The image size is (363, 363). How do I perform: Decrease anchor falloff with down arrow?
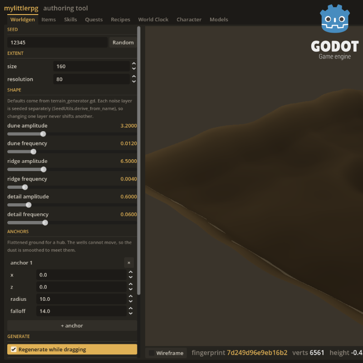131,314
